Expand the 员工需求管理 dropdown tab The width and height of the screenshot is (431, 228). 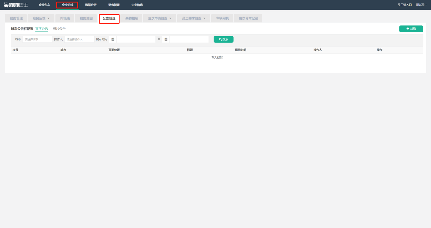pos(194,18)
